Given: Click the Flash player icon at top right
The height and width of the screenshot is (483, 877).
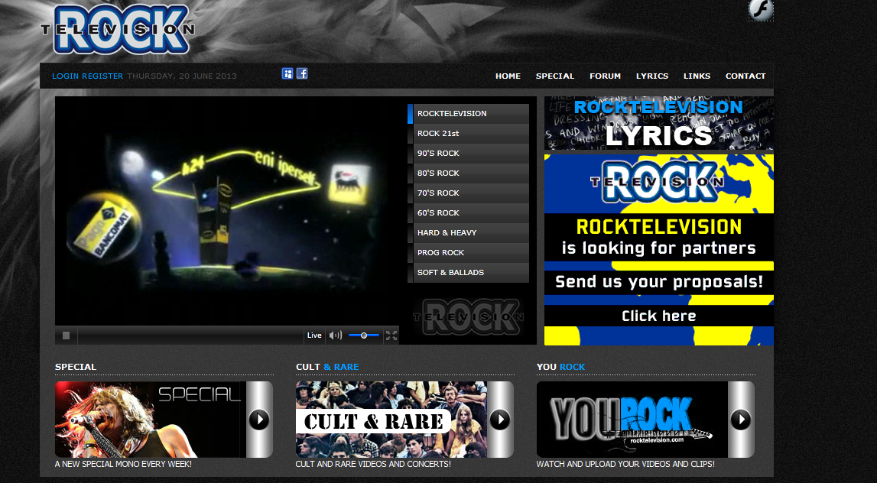Looking at the screenshot, I should click(761, 9).
